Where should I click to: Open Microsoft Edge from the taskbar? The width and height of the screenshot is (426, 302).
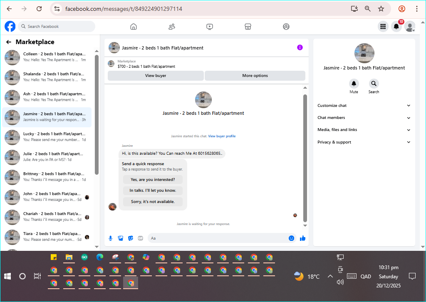(100, 257)
